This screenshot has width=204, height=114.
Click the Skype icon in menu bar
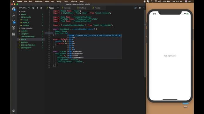(x=148, y=1)
